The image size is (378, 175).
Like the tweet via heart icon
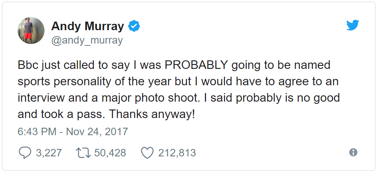tap(148, 153)
